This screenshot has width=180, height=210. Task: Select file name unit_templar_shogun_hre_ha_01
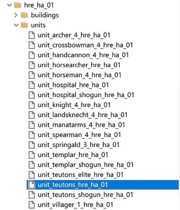coord(86,165)
